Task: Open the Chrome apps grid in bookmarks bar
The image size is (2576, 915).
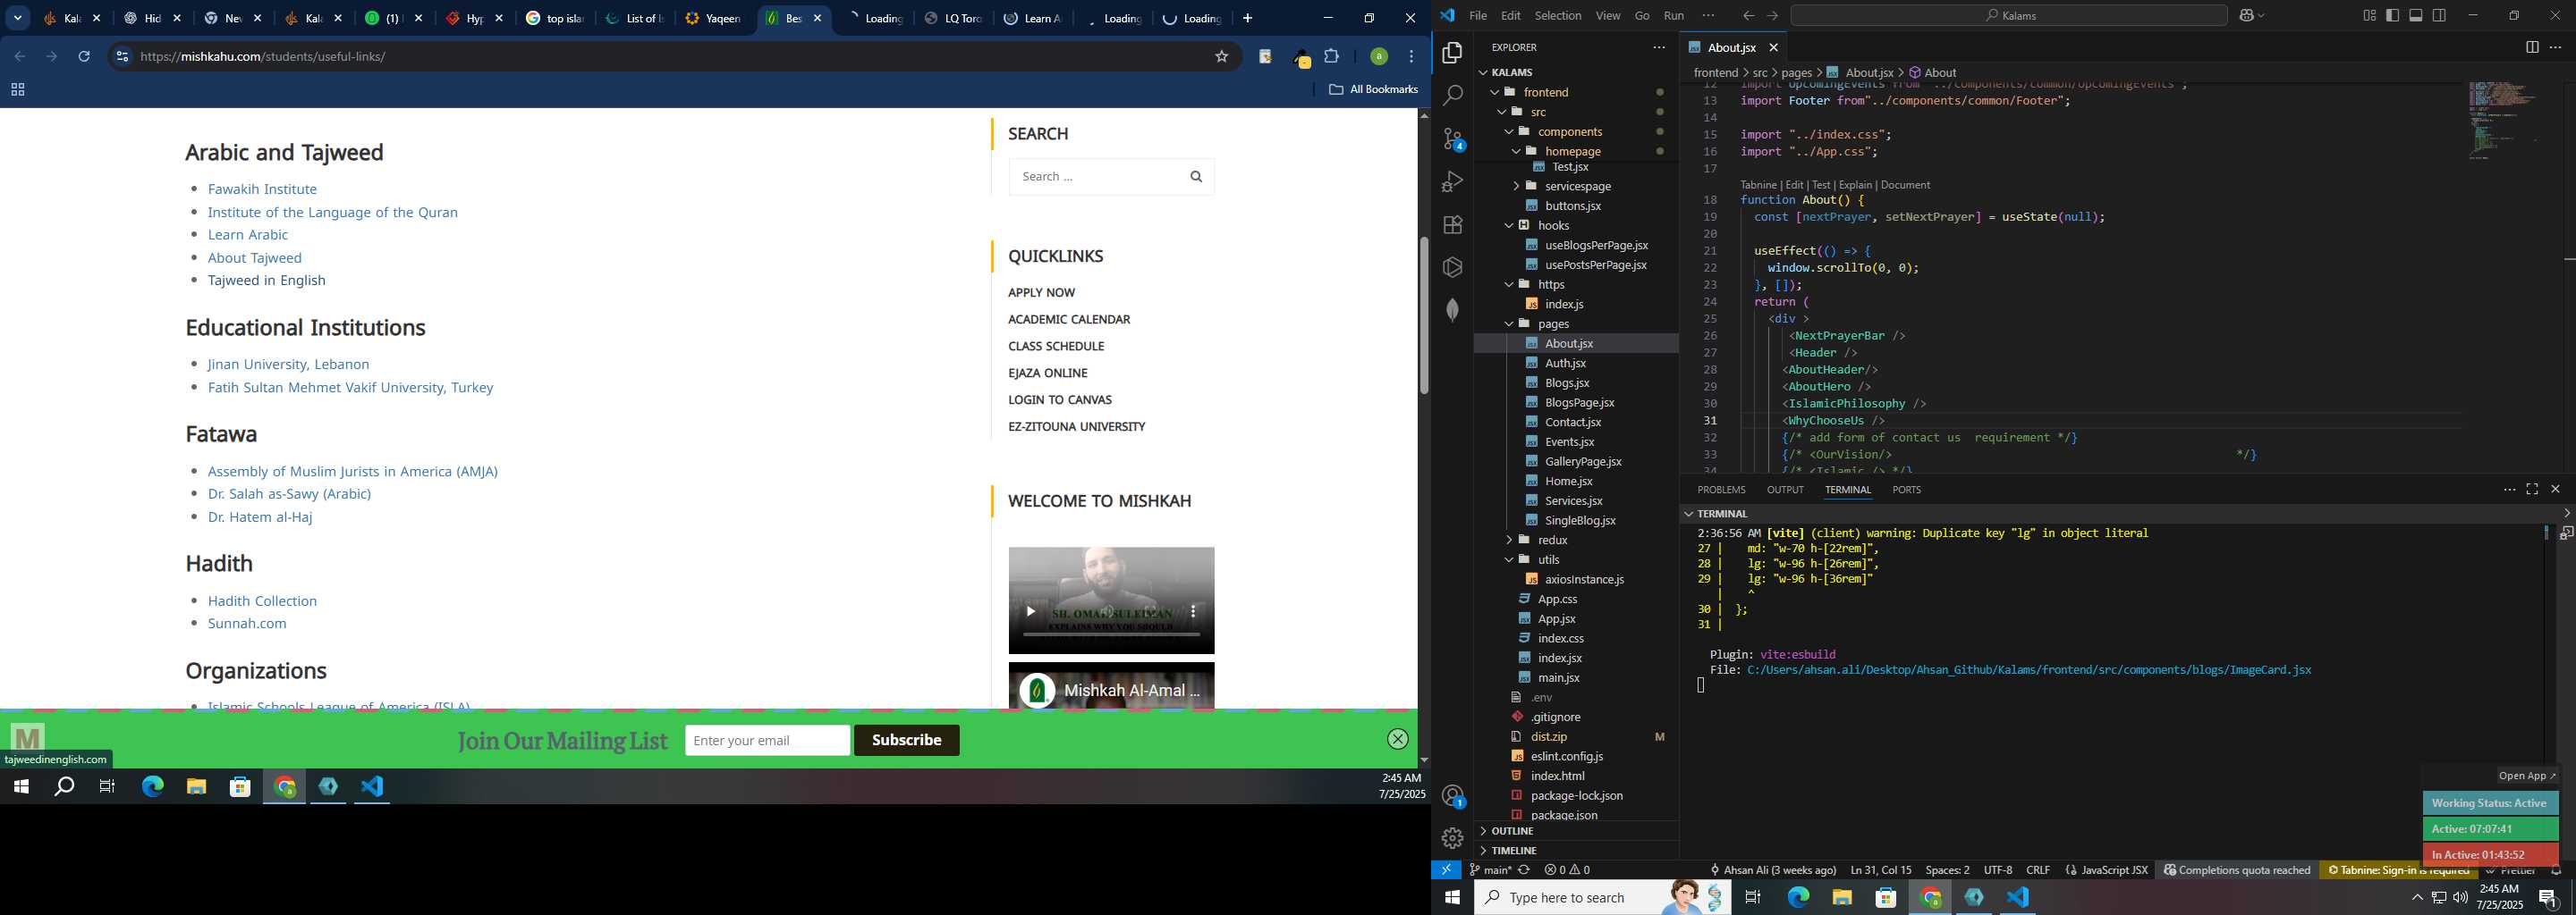Action: [x=17, y=90]
